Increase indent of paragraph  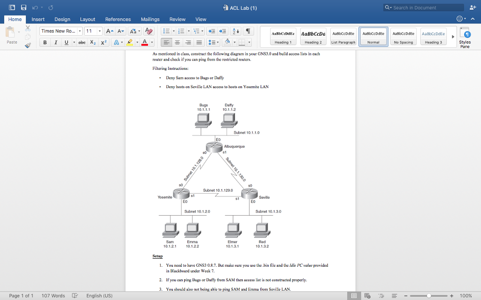[222, 31]
